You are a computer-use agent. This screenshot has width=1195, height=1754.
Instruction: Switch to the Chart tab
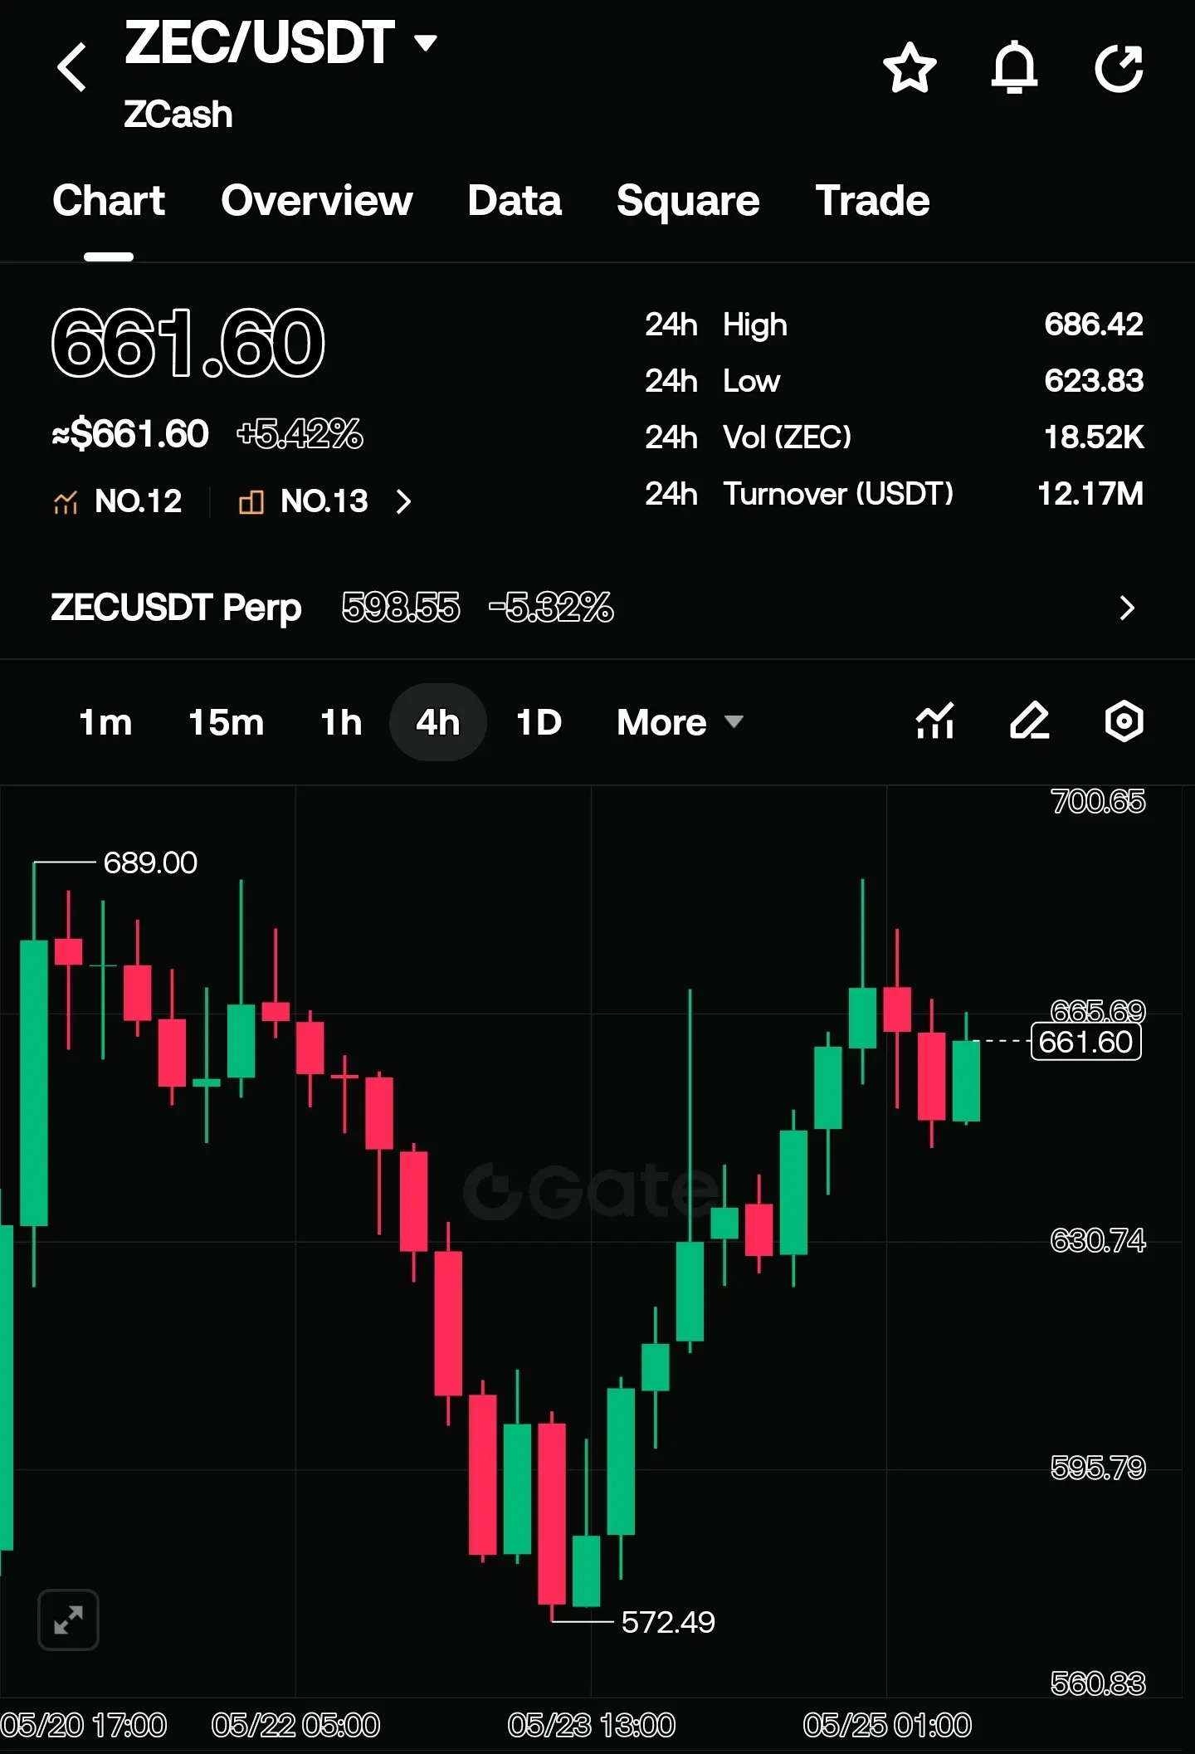pyautogui.click(x=109, y=200)
